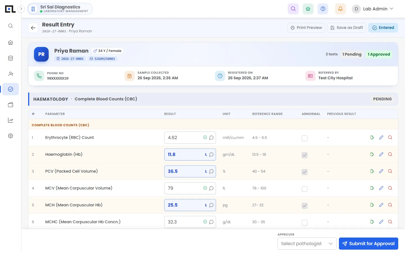Click Submit for Approval button
The image size is (405, 253).
pos(368,244)
